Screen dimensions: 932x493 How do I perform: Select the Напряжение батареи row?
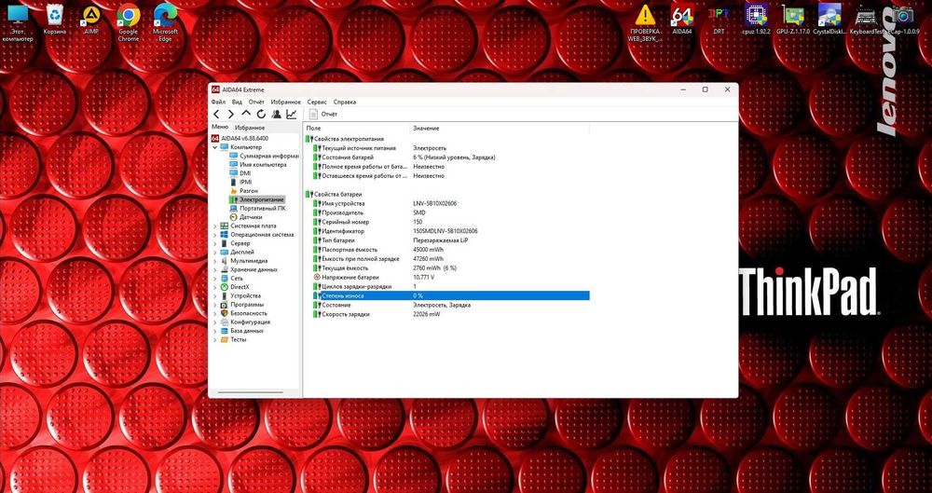click(450, 277)
